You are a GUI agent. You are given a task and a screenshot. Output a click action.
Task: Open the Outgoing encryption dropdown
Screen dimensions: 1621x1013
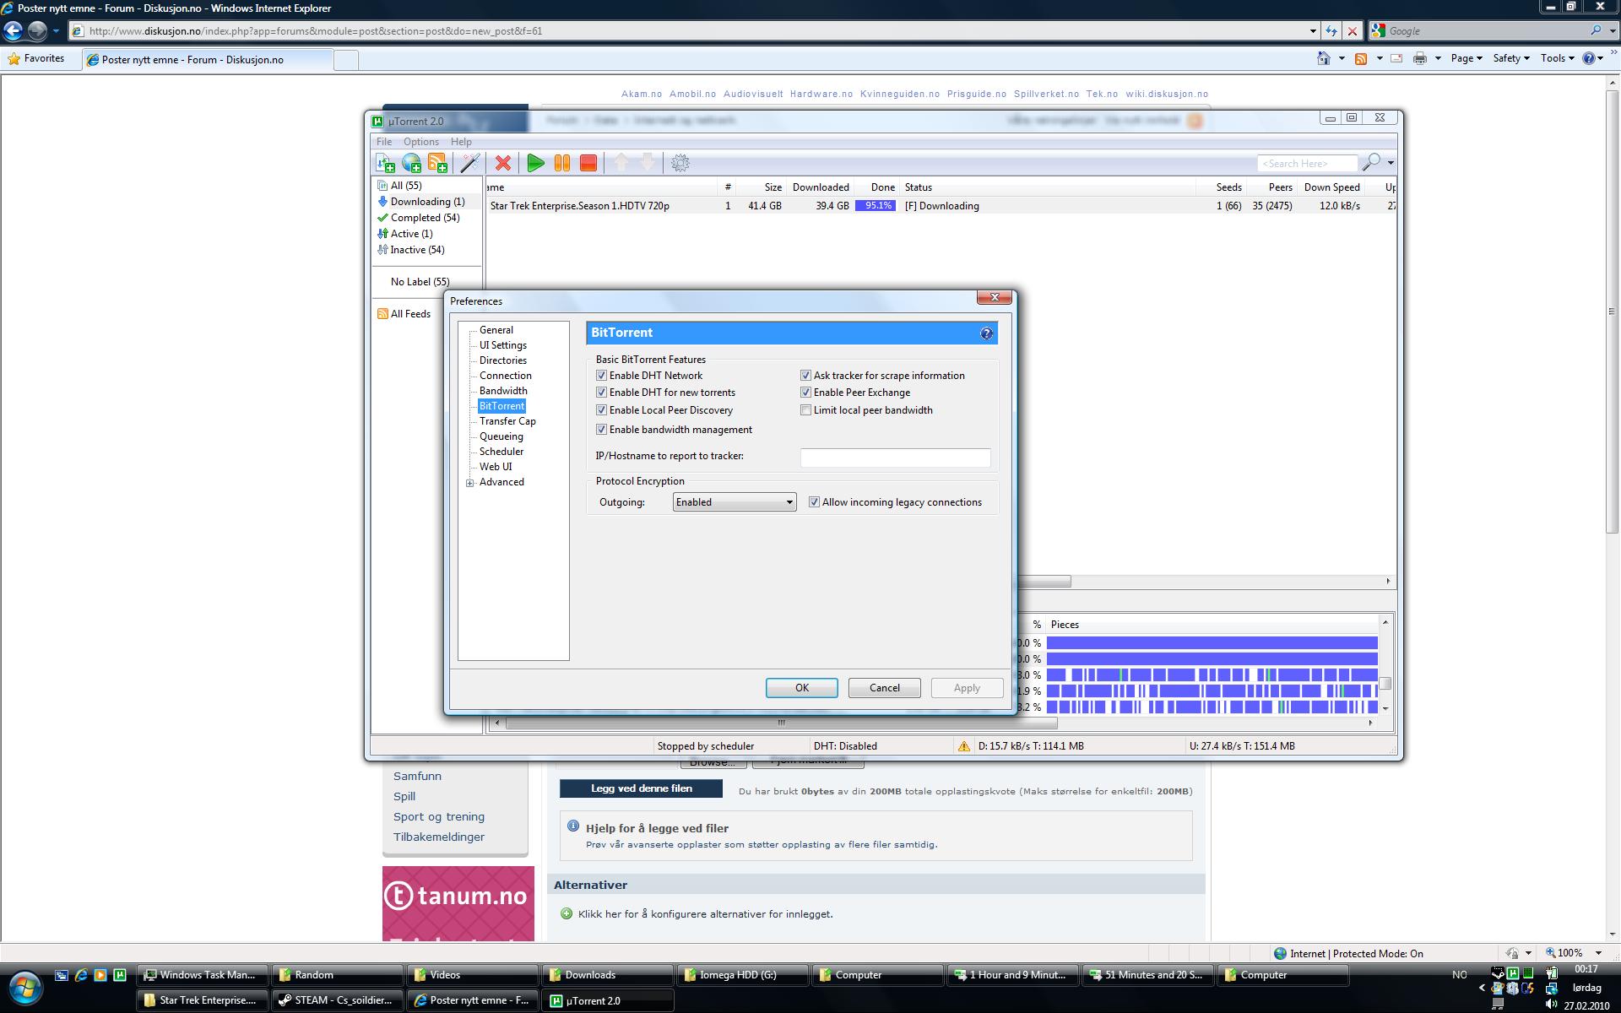[x=735, y=502]
